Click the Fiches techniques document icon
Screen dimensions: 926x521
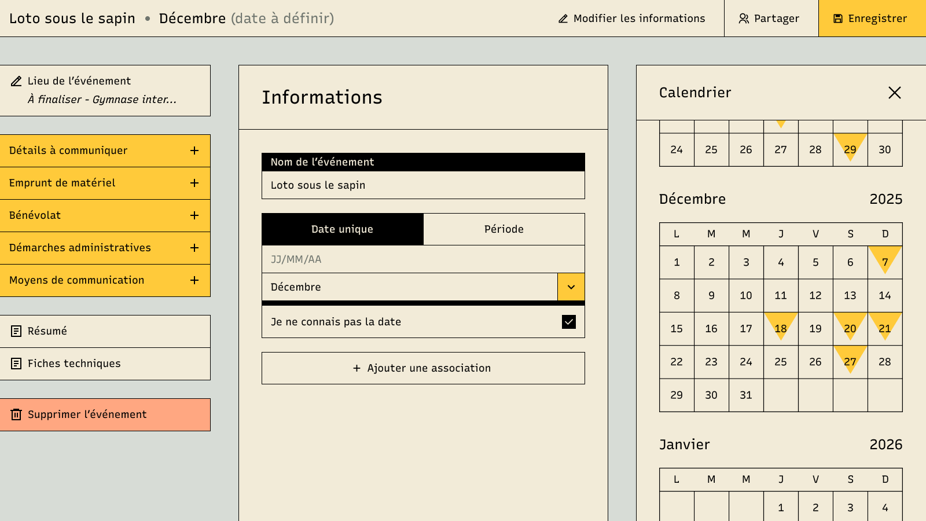click(x=16, y=364)
